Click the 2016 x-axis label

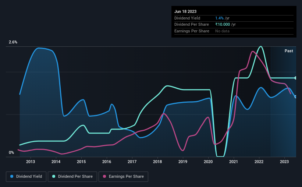(x=107, y=162)
